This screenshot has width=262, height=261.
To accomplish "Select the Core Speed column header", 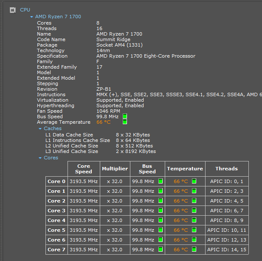I will (x=84, y=169).
